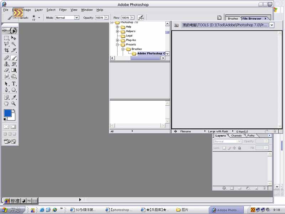
Task: Click the Opacity value field in options bar
Action: click(x=100, y=17)
